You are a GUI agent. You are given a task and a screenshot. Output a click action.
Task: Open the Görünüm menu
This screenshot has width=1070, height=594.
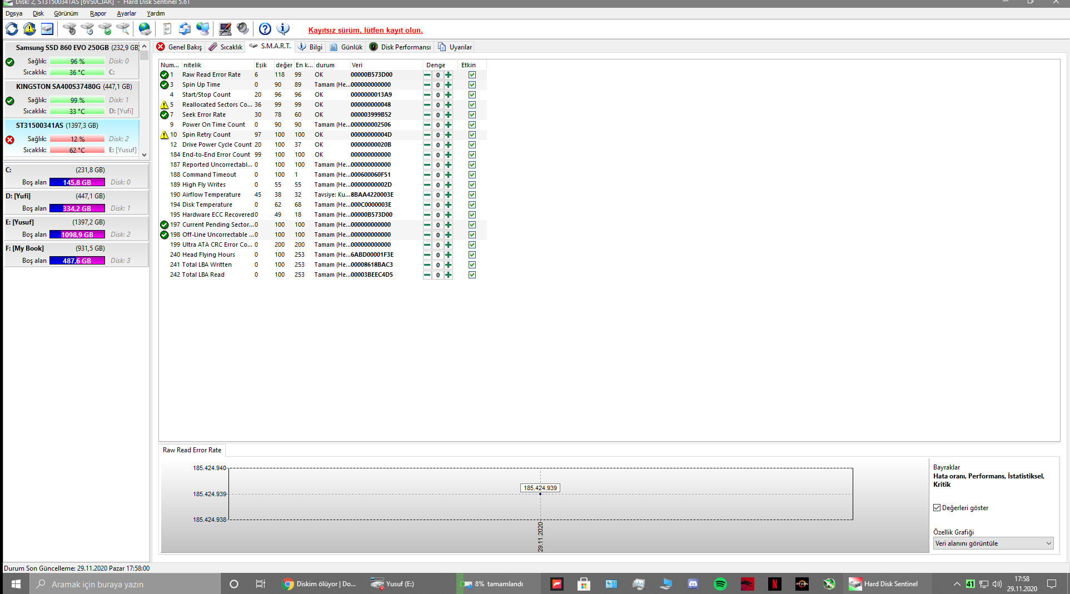pyautogui.click(x=66, y=13)
